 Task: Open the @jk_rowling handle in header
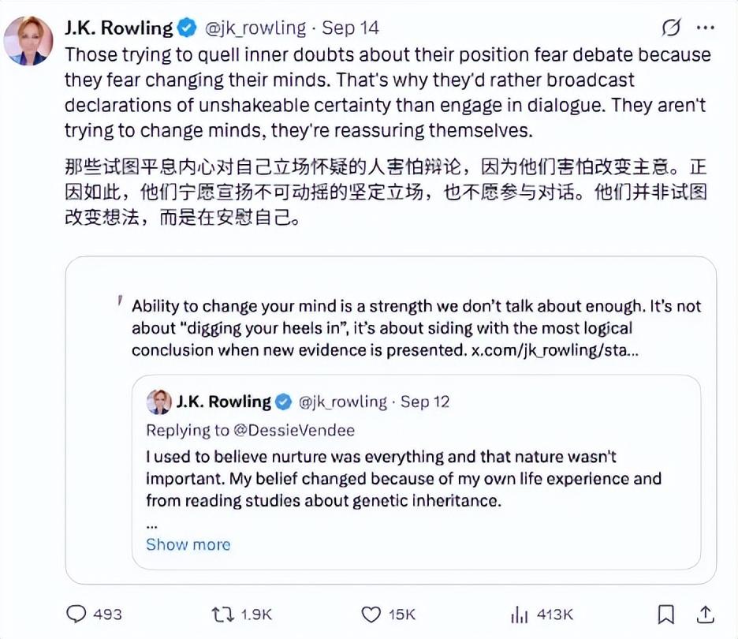tap(255, 28)
